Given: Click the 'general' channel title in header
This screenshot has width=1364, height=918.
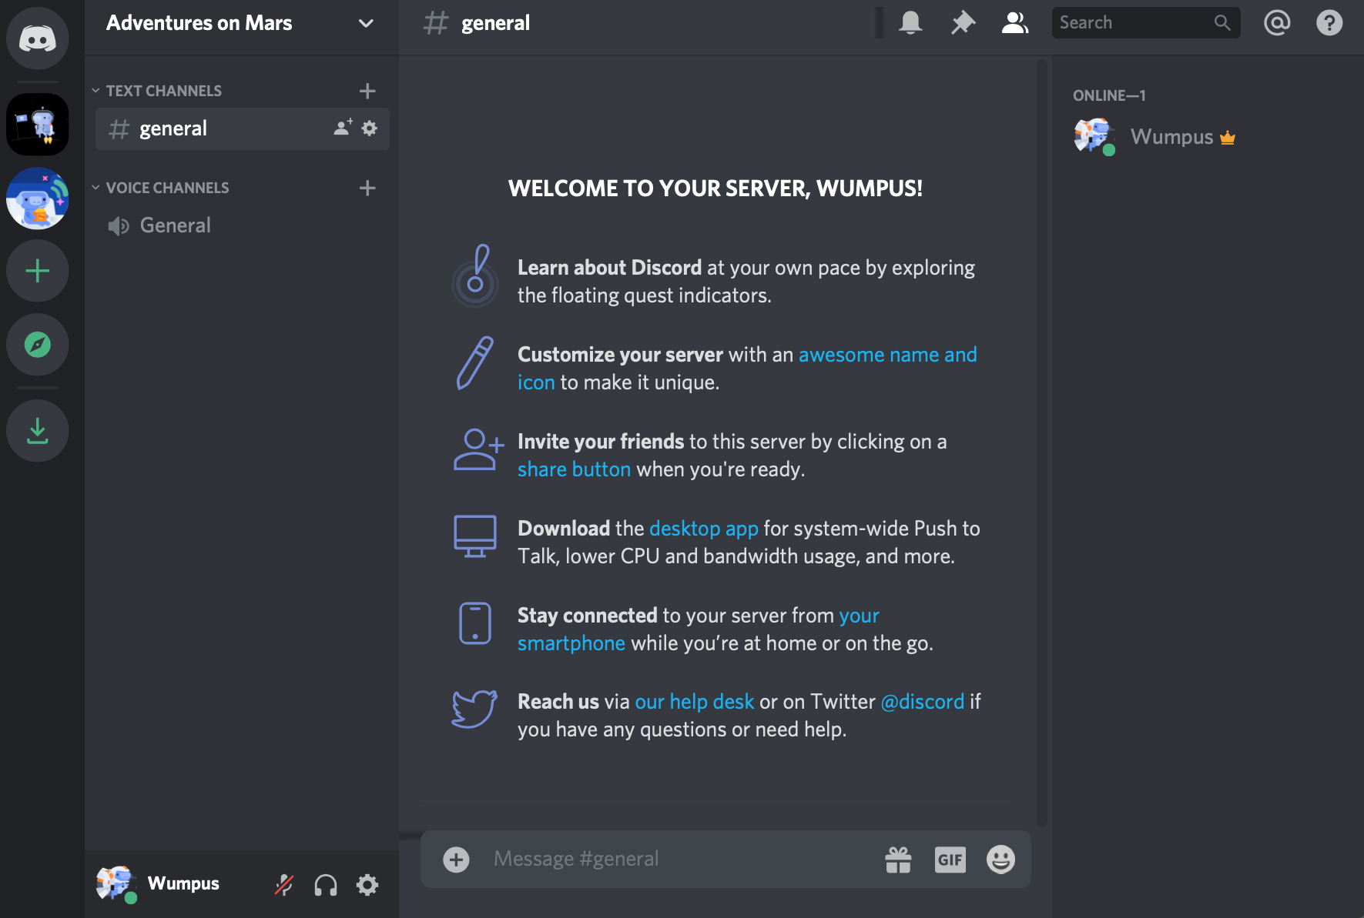Looking at the screenshot, I should (x=495, y=23).
